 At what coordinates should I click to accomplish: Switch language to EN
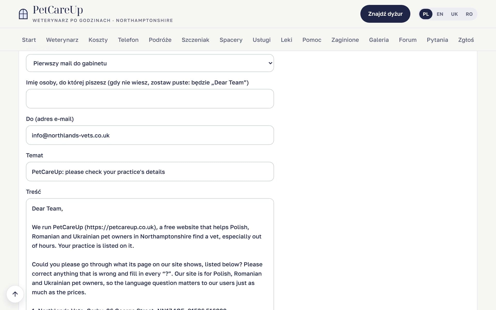pyautogui.click(x=440, y=14)
